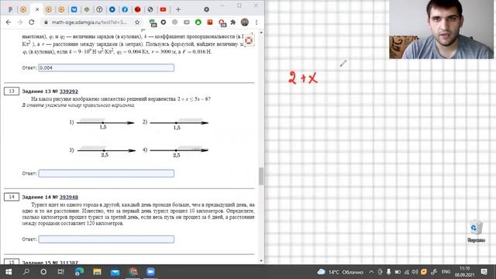Click the green circle extension icon
Image resolution: width=496 pixels, height=279 pixels.
point(198,22)
